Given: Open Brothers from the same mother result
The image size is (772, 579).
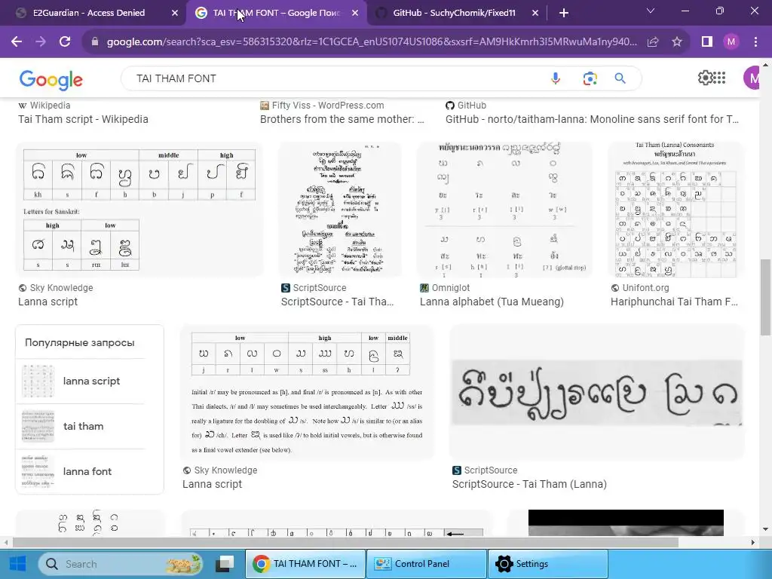Looking at the screenshot, I should tap(342, 119).
